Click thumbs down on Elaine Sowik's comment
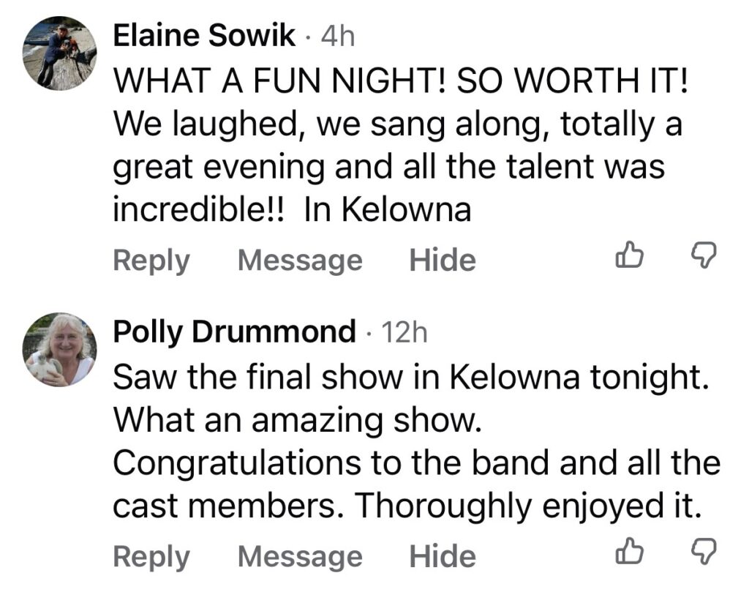 [x=704, y=256]
